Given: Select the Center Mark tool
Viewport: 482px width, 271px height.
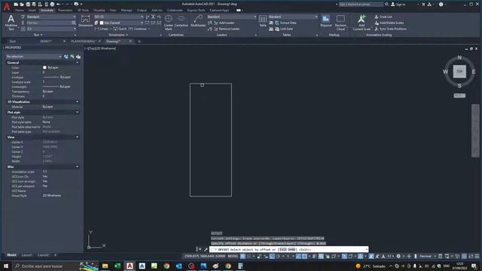Looking at the screenshot, I should coord(169,23).
